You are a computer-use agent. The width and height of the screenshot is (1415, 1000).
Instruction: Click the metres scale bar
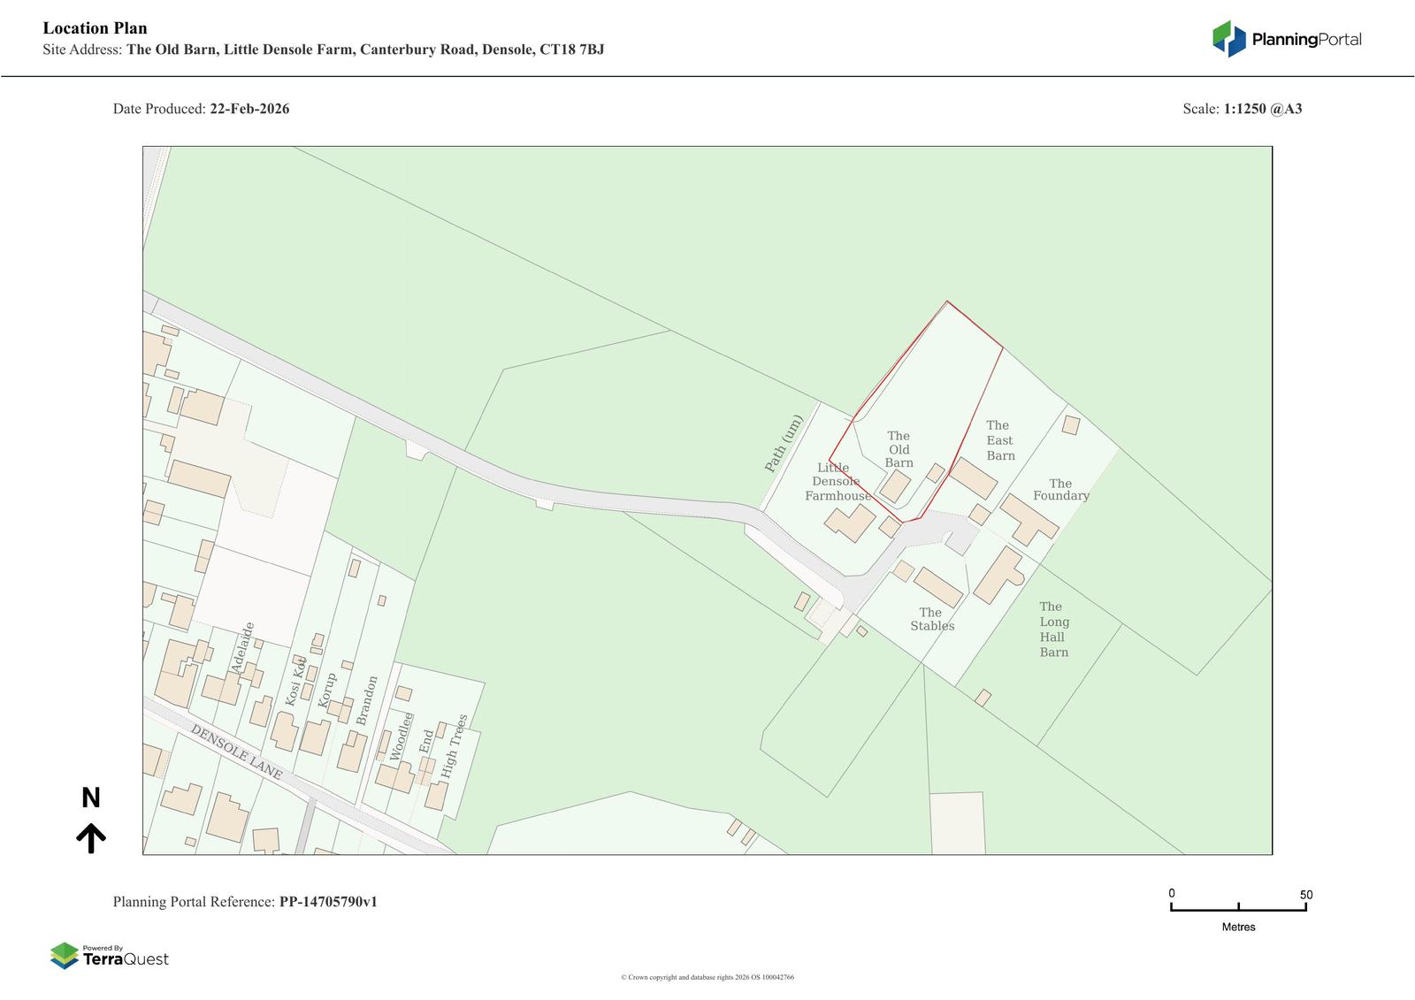coord(1238,906)
